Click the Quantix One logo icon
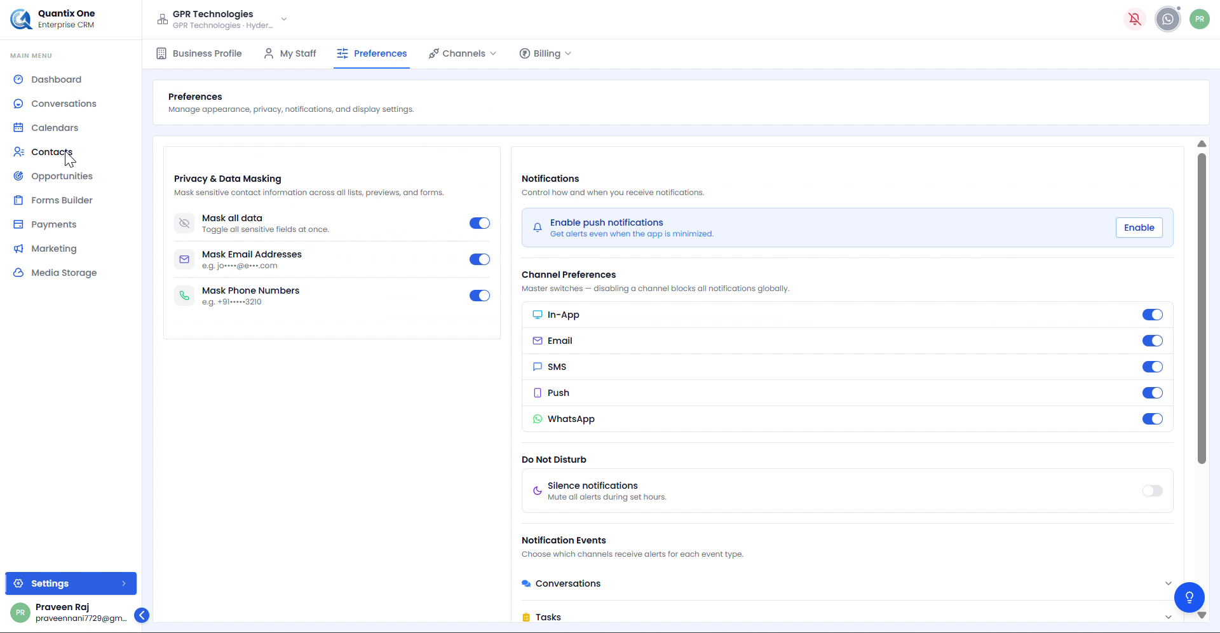 (21, 19)
